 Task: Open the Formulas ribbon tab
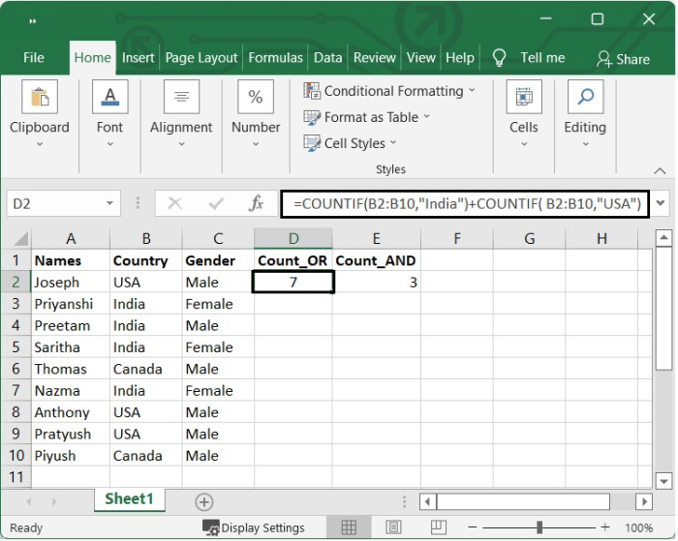[x=275, y=58]
